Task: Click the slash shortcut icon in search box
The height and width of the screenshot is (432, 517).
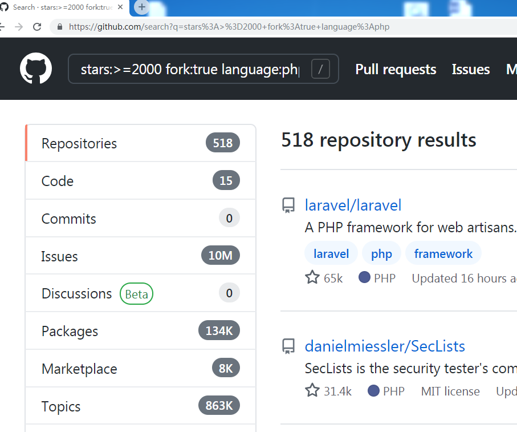Action: 320,69
